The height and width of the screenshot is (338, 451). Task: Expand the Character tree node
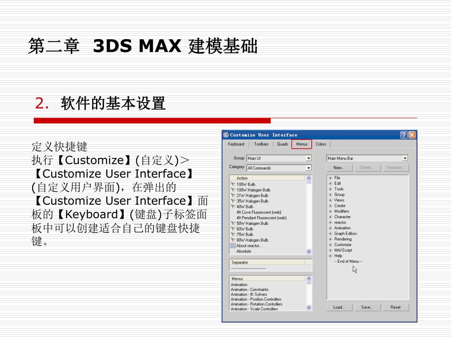[x=330, y=217]
